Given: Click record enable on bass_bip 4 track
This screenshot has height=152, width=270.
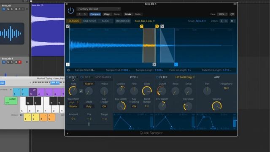Looking at the screenshot, I should tap(20, 62).
